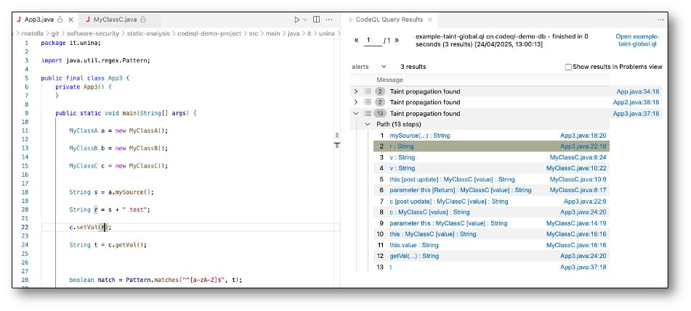The width and height of the screenshot is (691, 311).
Task: Open location MyClassC.java:8:24
Action: pyautogui.click(x=578, y=157)
